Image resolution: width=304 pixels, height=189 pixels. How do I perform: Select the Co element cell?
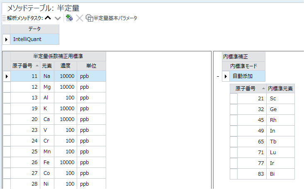[47, 173]
